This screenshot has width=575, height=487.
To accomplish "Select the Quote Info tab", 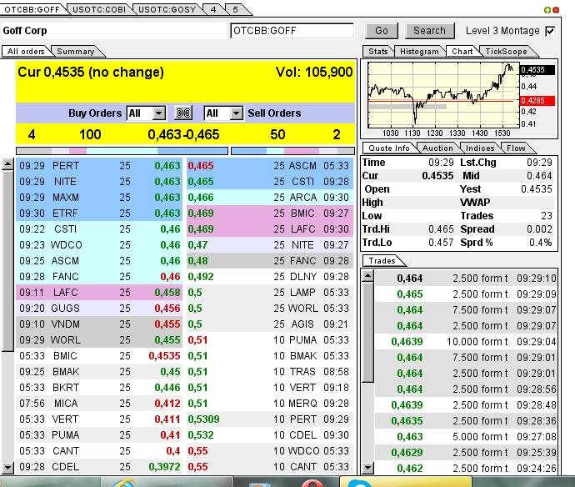I will [x=388, y=148].
